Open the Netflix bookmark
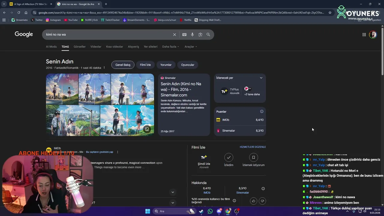384x216 pixels. point(185,20)
